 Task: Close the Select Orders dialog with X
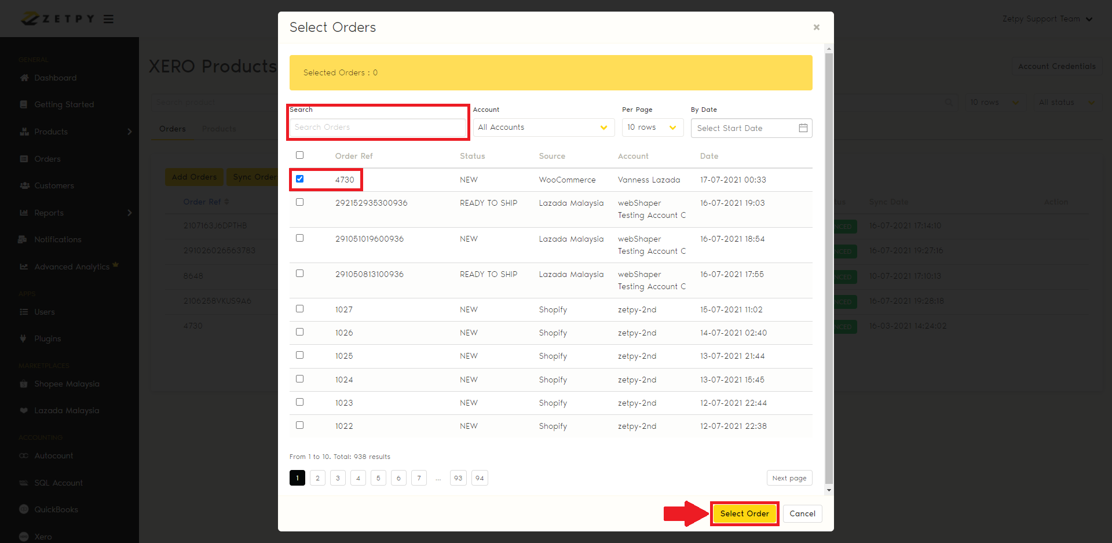point(817,27)
